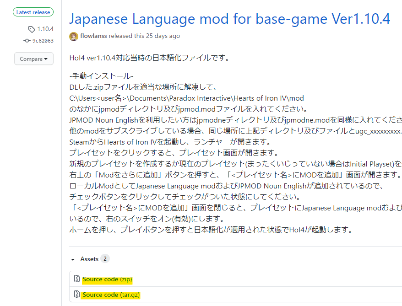Click the line starting 'DLした.zipファイル'
The width and height of the screenshot is (402, 306).
point(144,87)
